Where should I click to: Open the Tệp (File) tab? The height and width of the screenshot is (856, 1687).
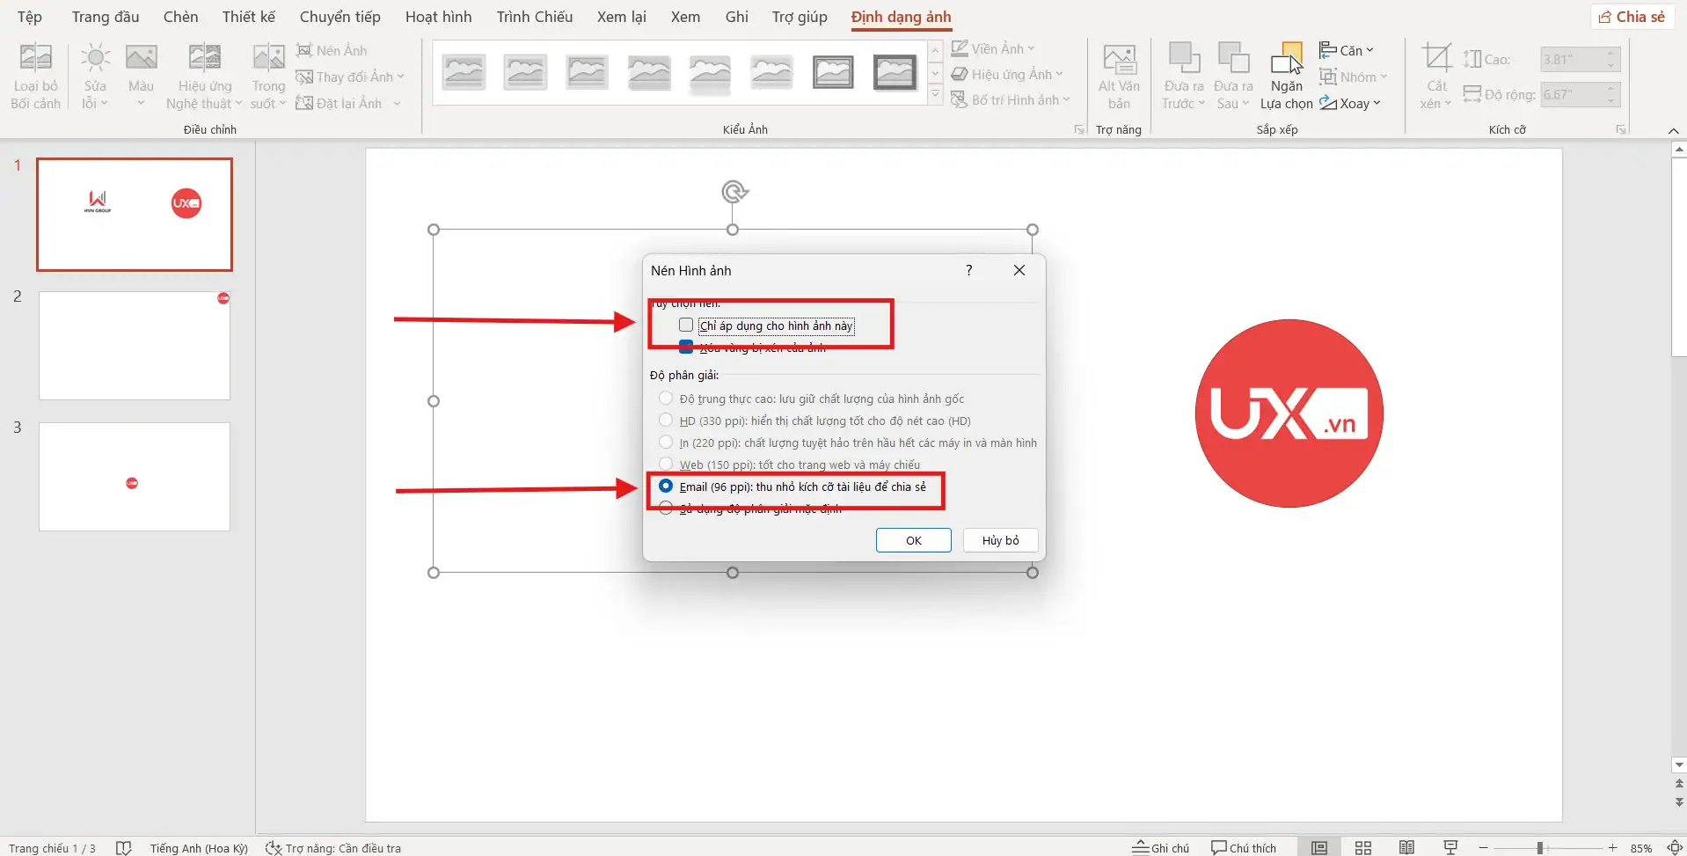[30, 17]
